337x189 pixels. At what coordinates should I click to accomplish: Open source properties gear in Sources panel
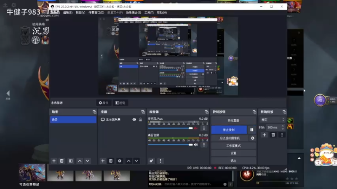120,161
